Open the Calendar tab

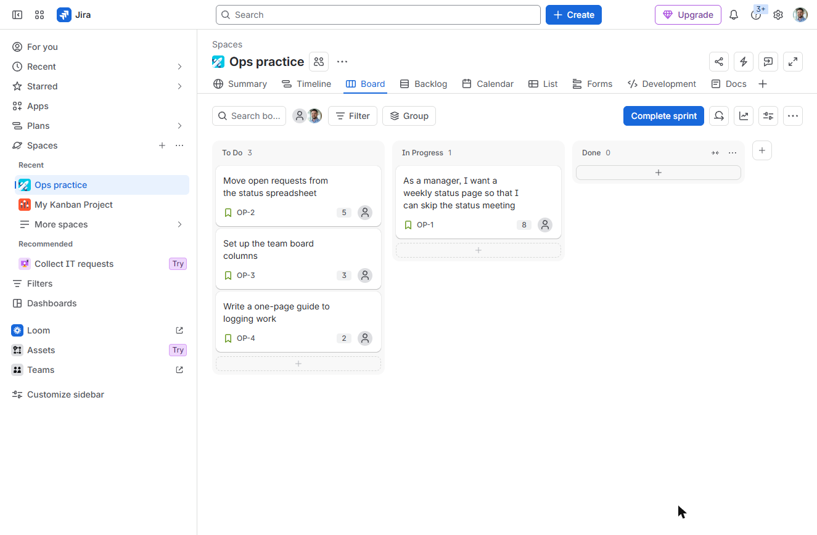pos(488,84)
